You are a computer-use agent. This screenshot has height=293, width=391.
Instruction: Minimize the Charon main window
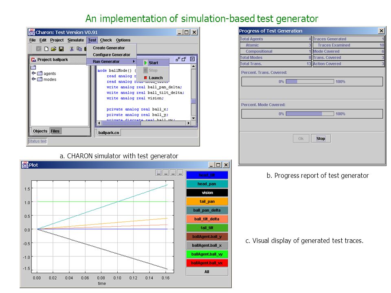click(x=180, y=32)
